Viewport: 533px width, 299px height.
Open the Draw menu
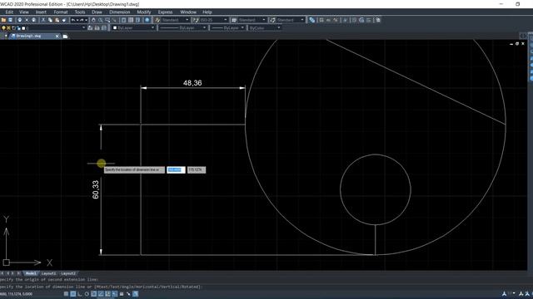click(x=97, y=12)
